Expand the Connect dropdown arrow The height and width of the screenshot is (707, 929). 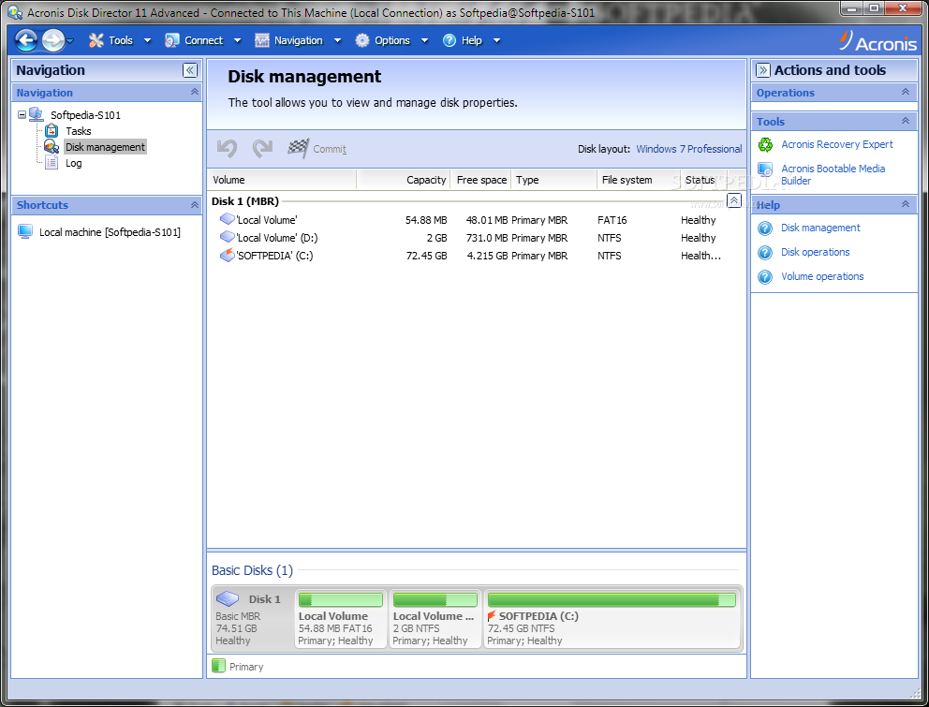point(238,41)
